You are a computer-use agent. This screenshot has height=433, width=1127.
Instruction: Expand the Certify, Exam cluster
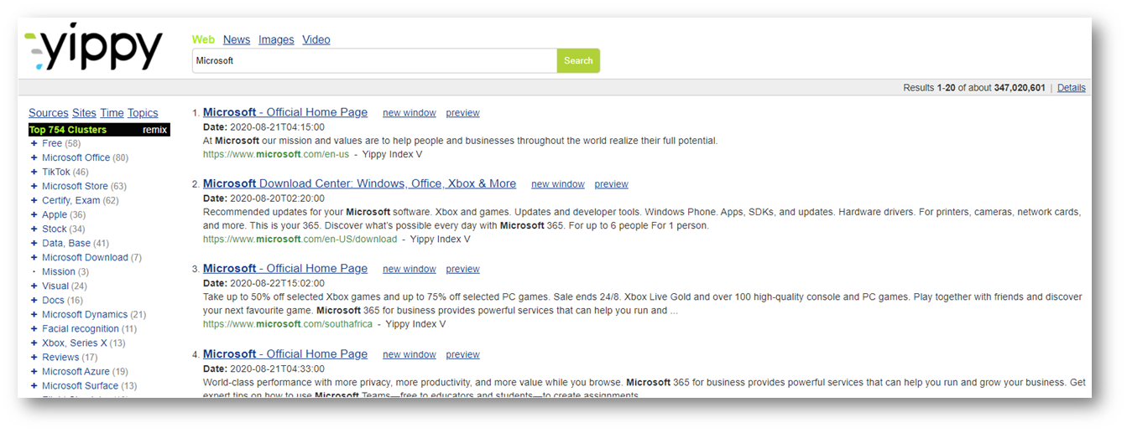[x=34, y=200]
